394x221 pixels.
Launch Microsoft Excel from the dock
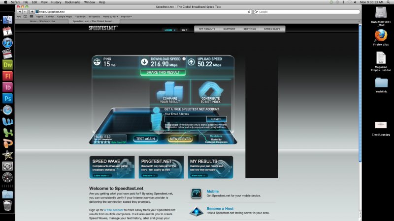[x=7, y=133]
